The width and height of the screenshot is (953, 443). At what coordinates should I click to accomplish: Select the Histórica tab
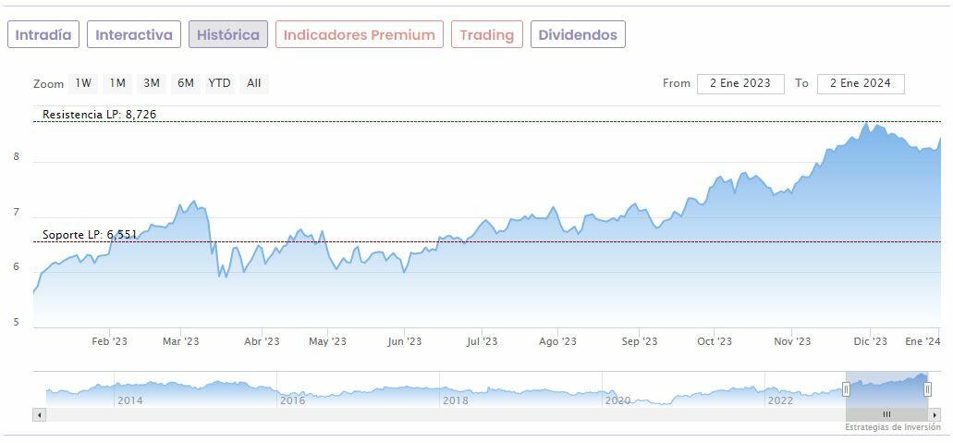coord(228,35)
